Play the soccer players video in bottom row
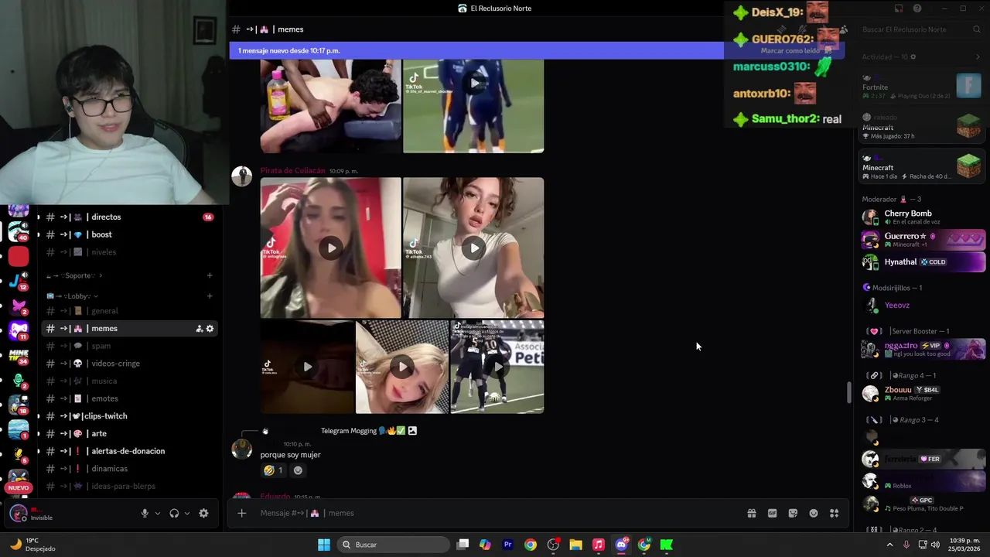The height and width of the screenshot is (557, 990). (x=497, y=367)
